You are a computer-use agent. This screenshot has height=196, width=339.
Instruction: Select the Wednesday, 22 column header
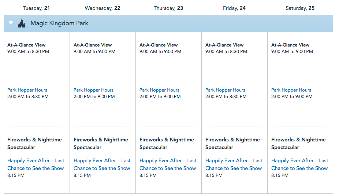(103, 8)
